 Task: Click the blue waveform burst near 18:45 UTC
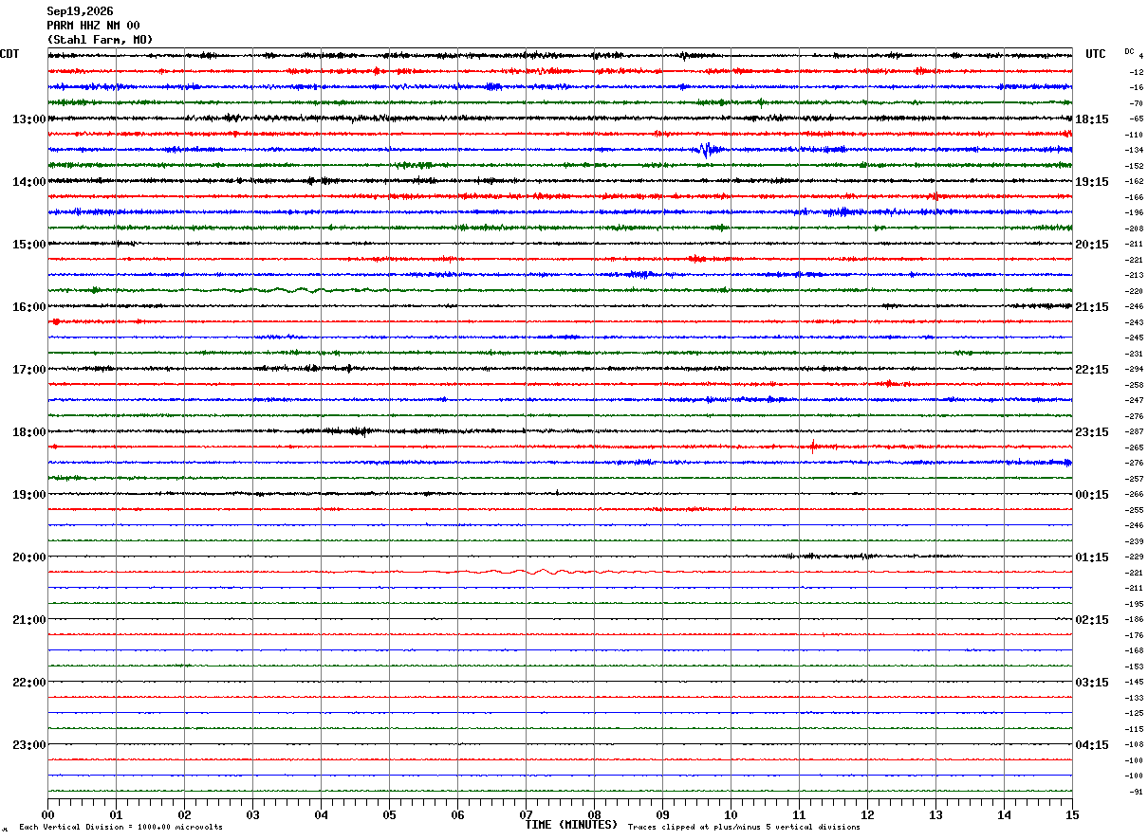[708, 149]
